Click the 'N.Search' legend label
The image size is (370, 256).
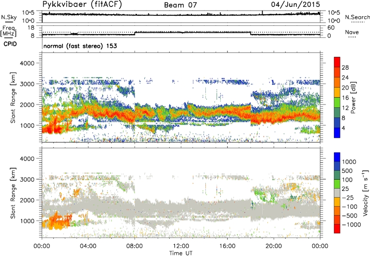pos(357,17)
